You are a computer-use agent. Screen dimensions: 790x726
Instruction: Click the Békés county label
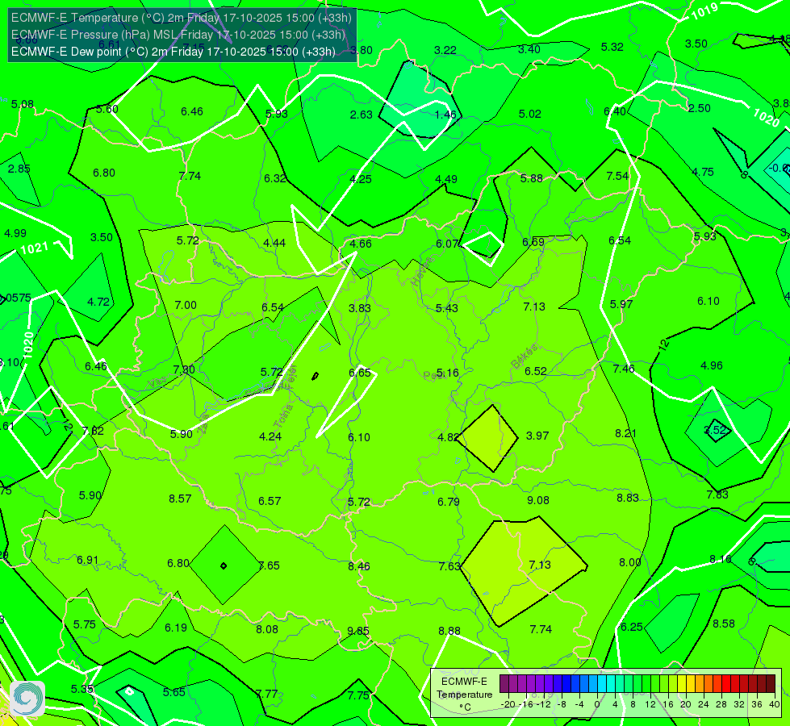pyautogui.click(x=525, y=357)
